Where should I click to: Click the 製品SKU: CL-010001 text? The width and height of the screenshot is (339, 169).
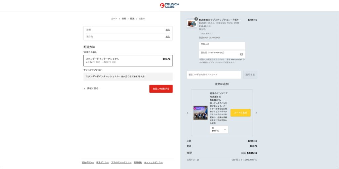[210, 38]
